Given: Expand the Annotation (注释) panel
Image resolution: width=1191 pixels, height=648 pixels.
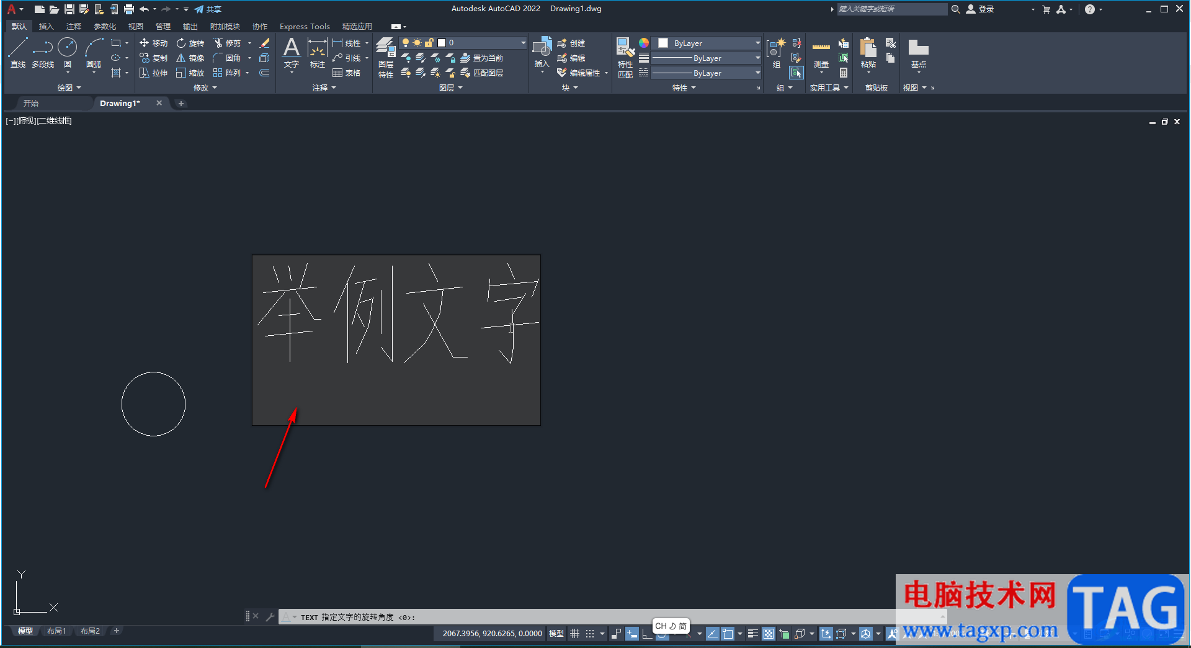Looking at the screenshot, I should point(324,88).
